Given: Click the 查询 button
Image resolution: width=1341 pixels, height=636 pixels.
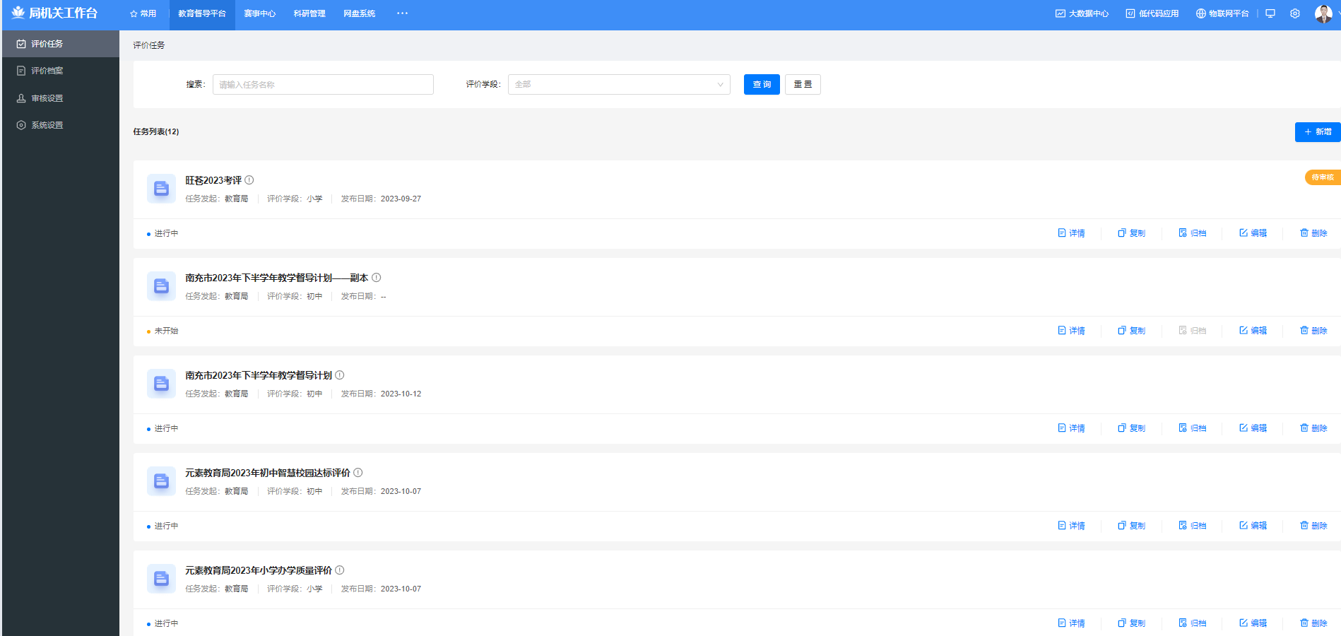Looking at the screenshot, I should pyautogui.click(x=762, y=85).
